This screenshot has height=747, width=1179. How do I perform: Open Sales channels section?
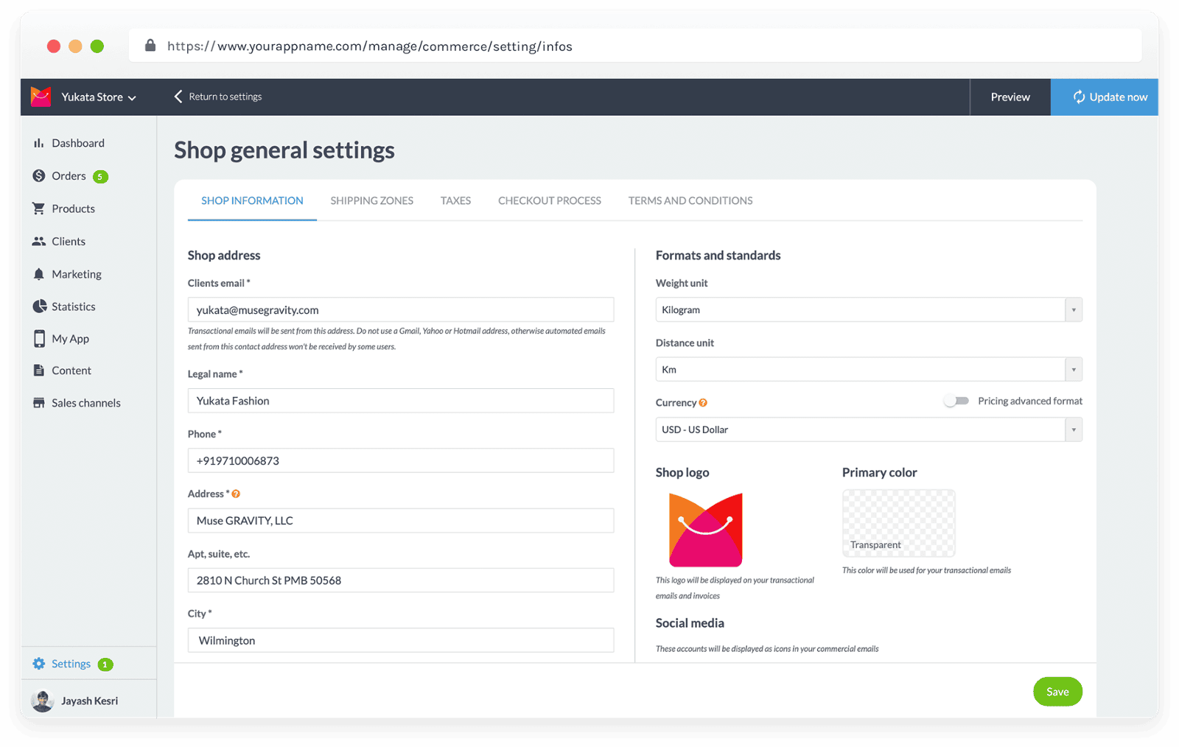[x=85, y=402]
